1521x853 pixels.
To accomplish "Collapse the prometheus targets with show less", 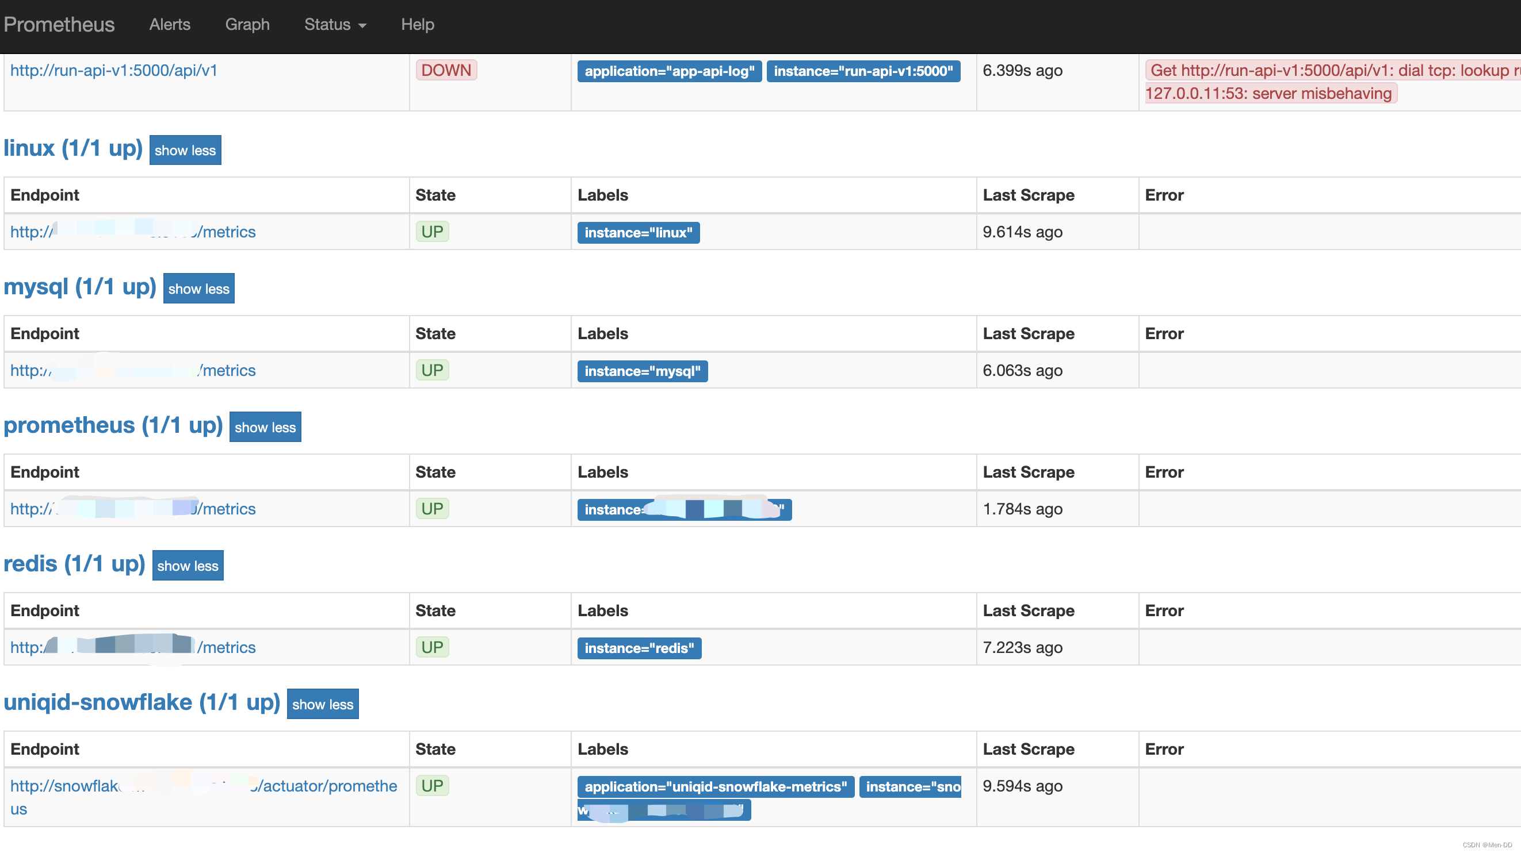I will coord(265,427).
